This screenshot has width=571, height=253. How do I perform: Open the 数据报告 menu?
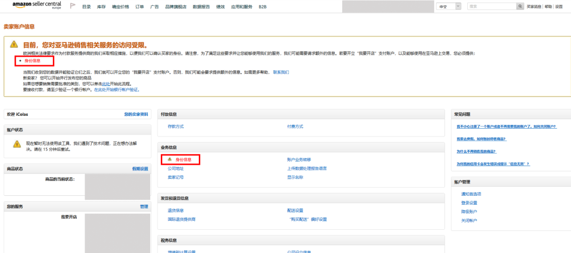tap(201, 7)
